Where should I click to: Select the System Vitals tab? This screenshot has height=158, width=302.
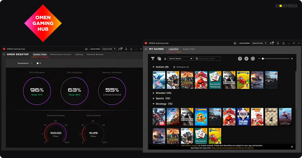(x=40, y=55)
